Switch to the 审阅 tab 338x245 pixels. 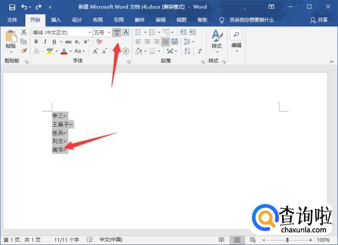[x=161, y=20]
